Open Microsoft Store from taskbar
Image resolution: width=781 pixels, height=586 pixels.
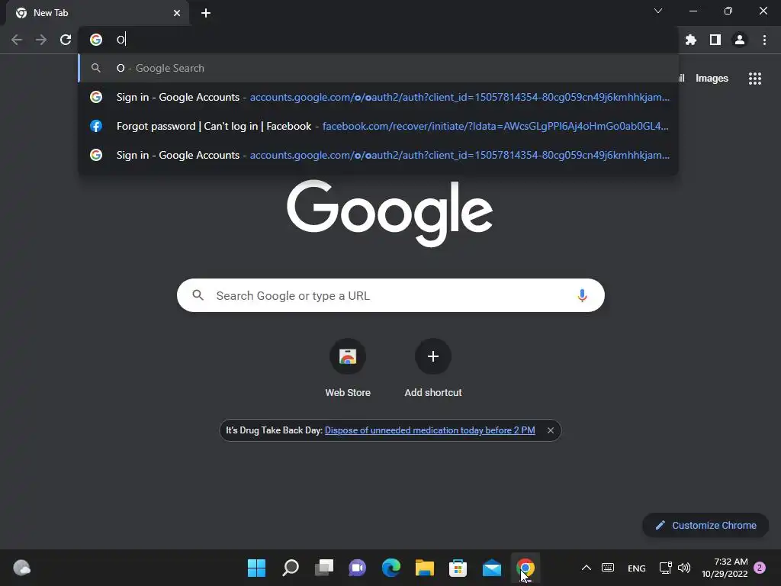coord(458,568)
